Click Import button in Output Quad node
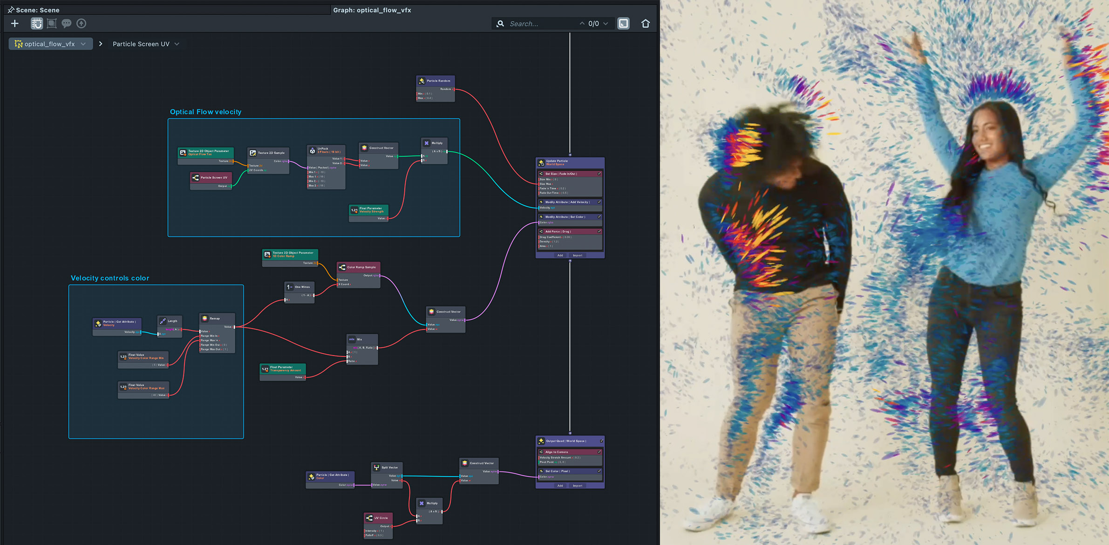The width and height of the screenshot is (1109, 545). [x=578, y=485]
